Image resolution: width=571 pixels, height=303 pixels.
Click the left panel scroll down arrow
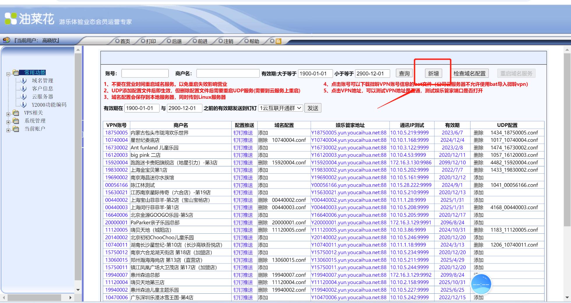point(78,290)
